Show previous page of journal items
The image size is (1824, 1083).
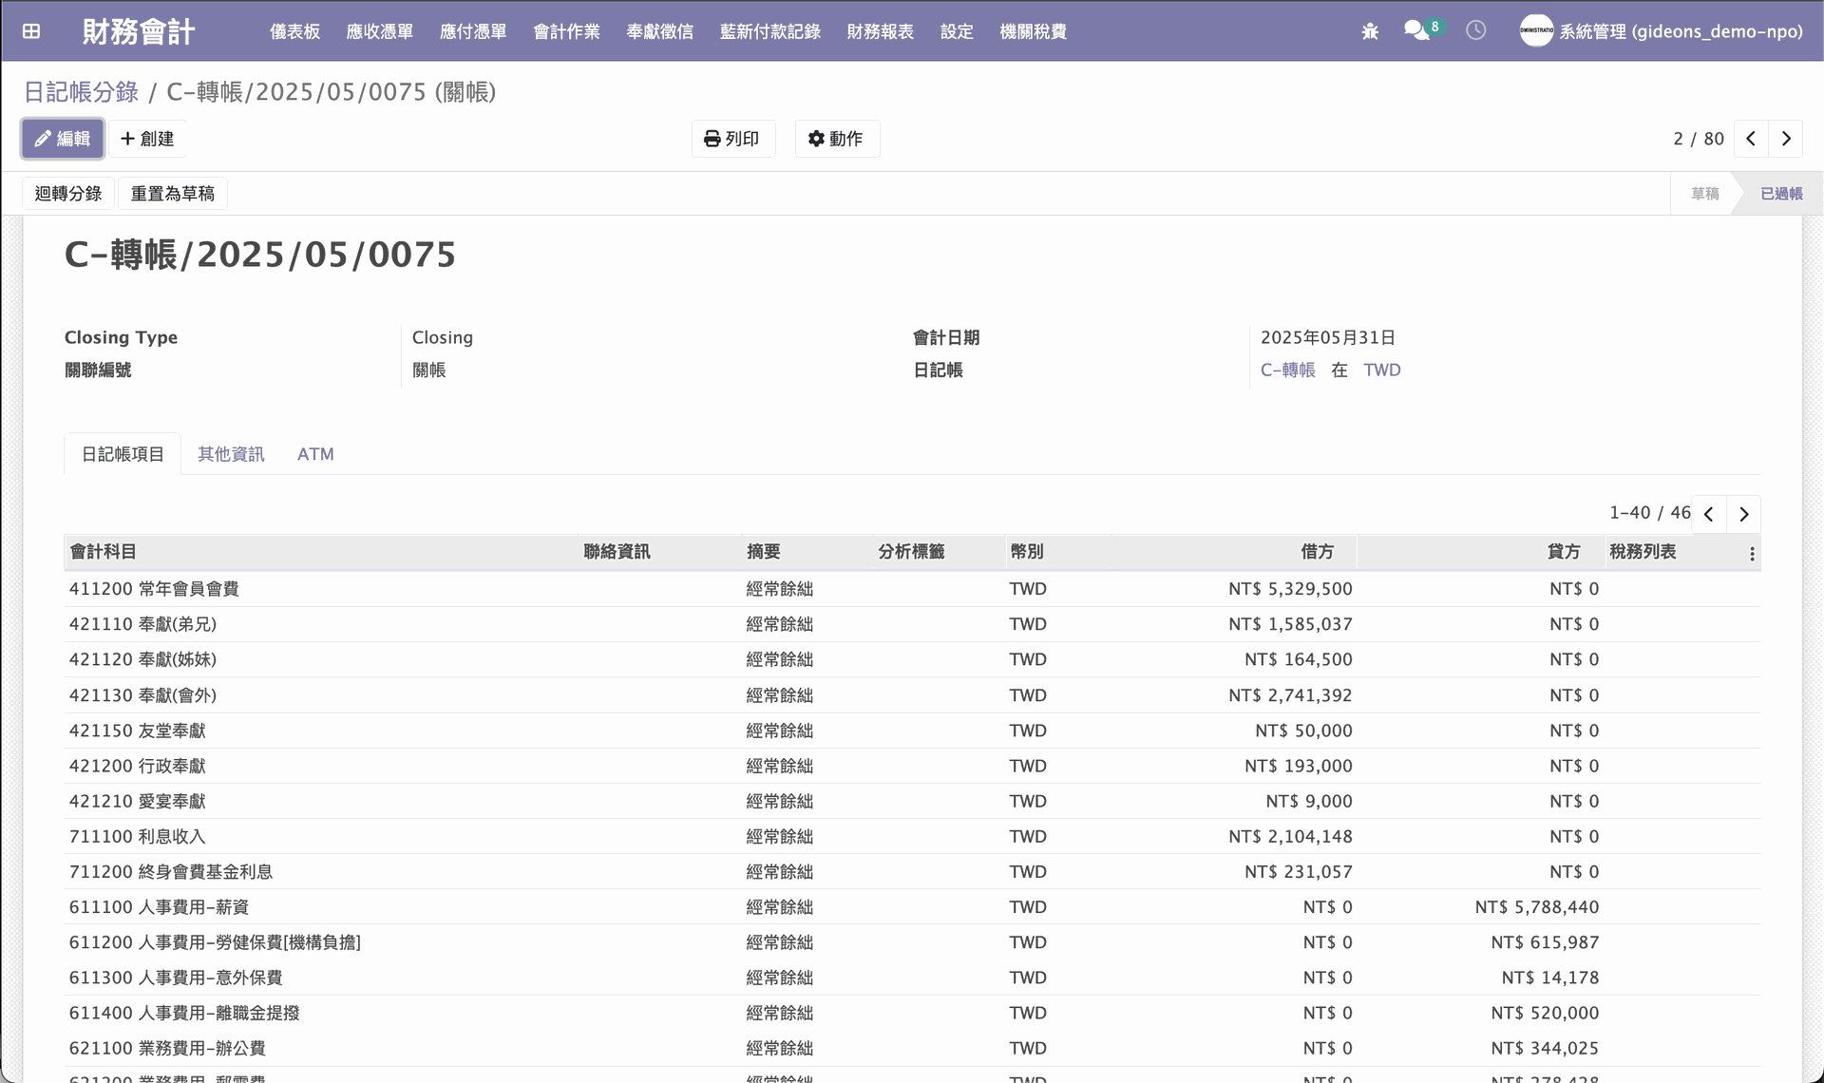tap(1708, 514)
